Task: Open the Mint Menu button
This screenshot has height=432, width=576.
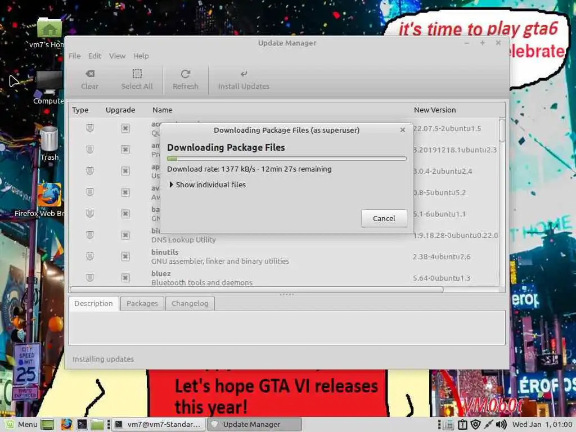Action: [x=21, y=424]
